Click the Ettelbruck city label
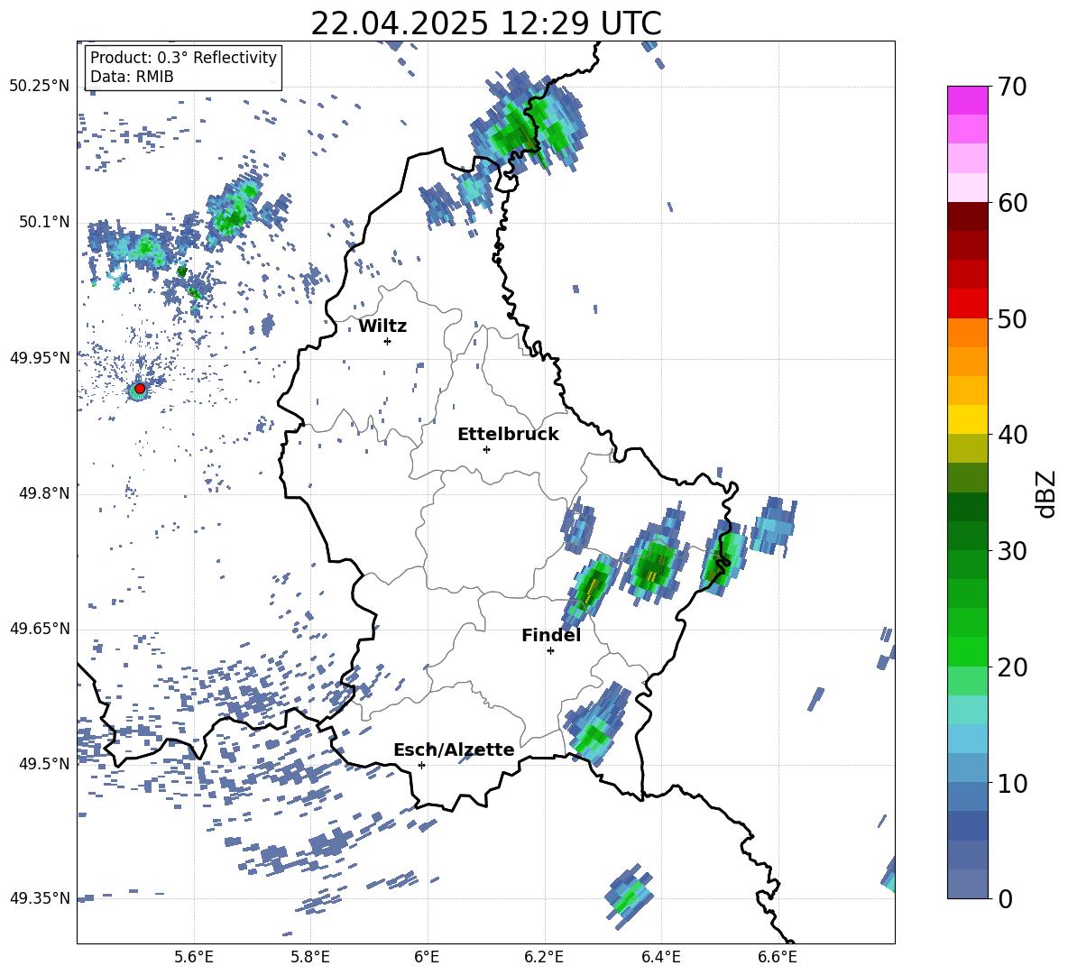Image resolution: width=1068 pixels, height=975 pixels. [508, 435]
